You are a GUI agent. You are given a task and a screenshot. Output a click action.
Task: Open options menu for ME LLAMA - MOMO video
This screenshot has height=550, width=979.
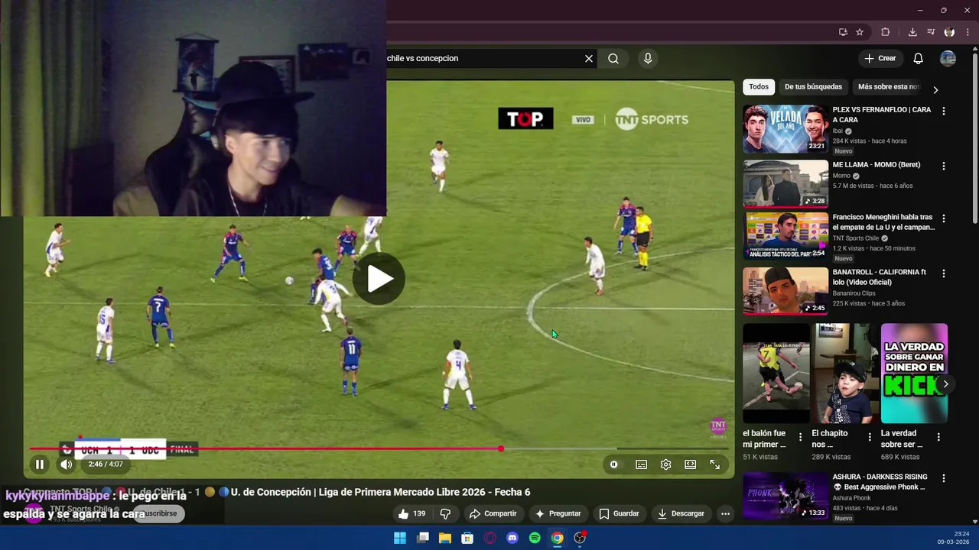pos(943,166)
